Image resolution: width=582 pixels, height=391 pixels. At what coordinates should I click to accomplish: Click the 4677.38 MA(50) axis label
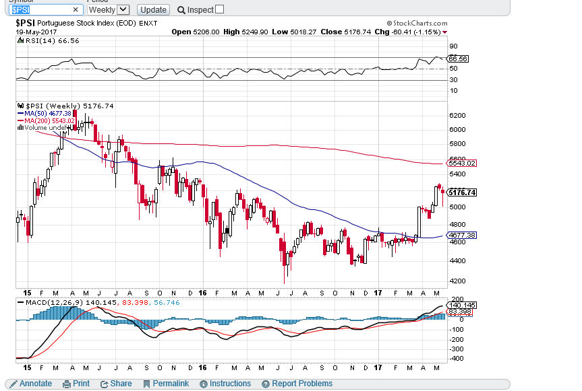(462, 235)
